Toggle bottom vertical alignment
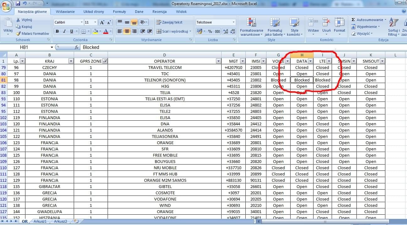The image size is (407, 225). coord(134,22)
